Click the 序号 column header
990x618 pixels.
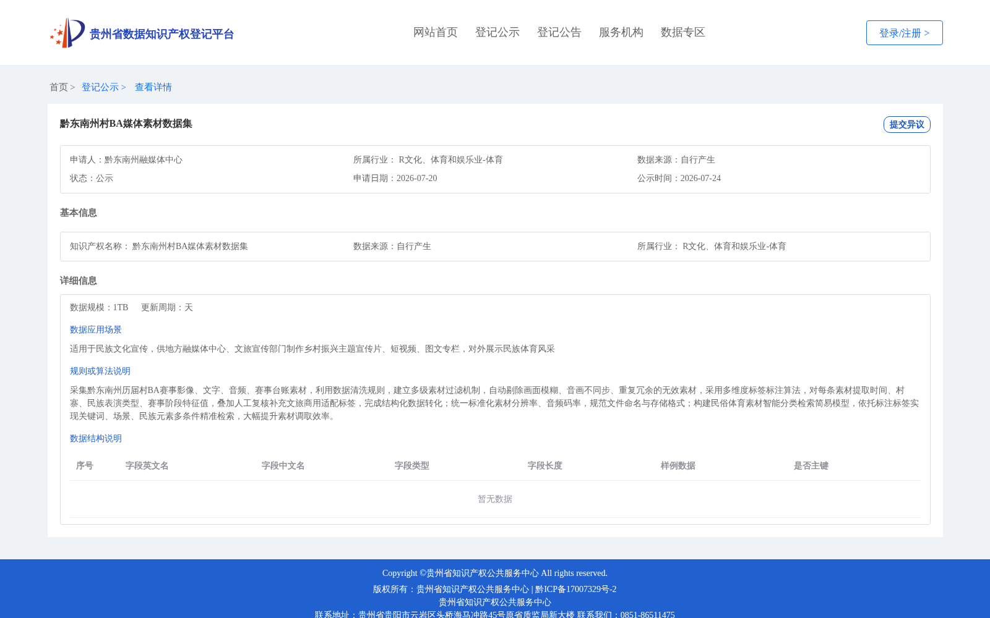click(x=85, y=465)
